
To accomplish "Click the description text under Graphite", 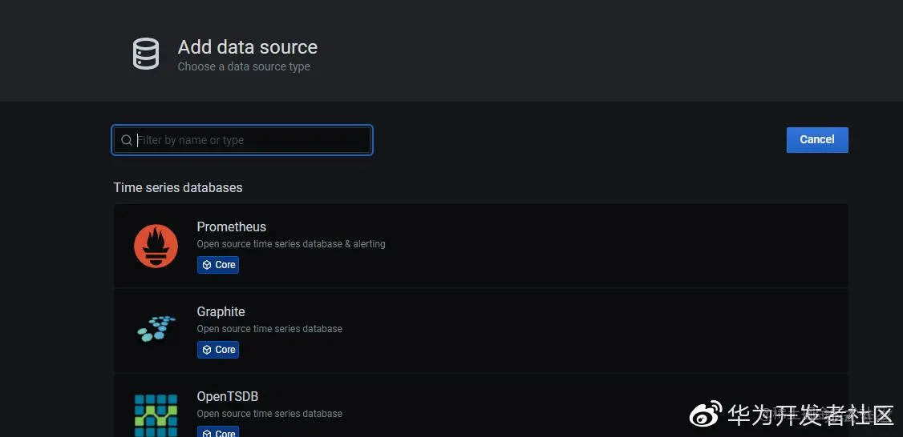I will (269, 329).
